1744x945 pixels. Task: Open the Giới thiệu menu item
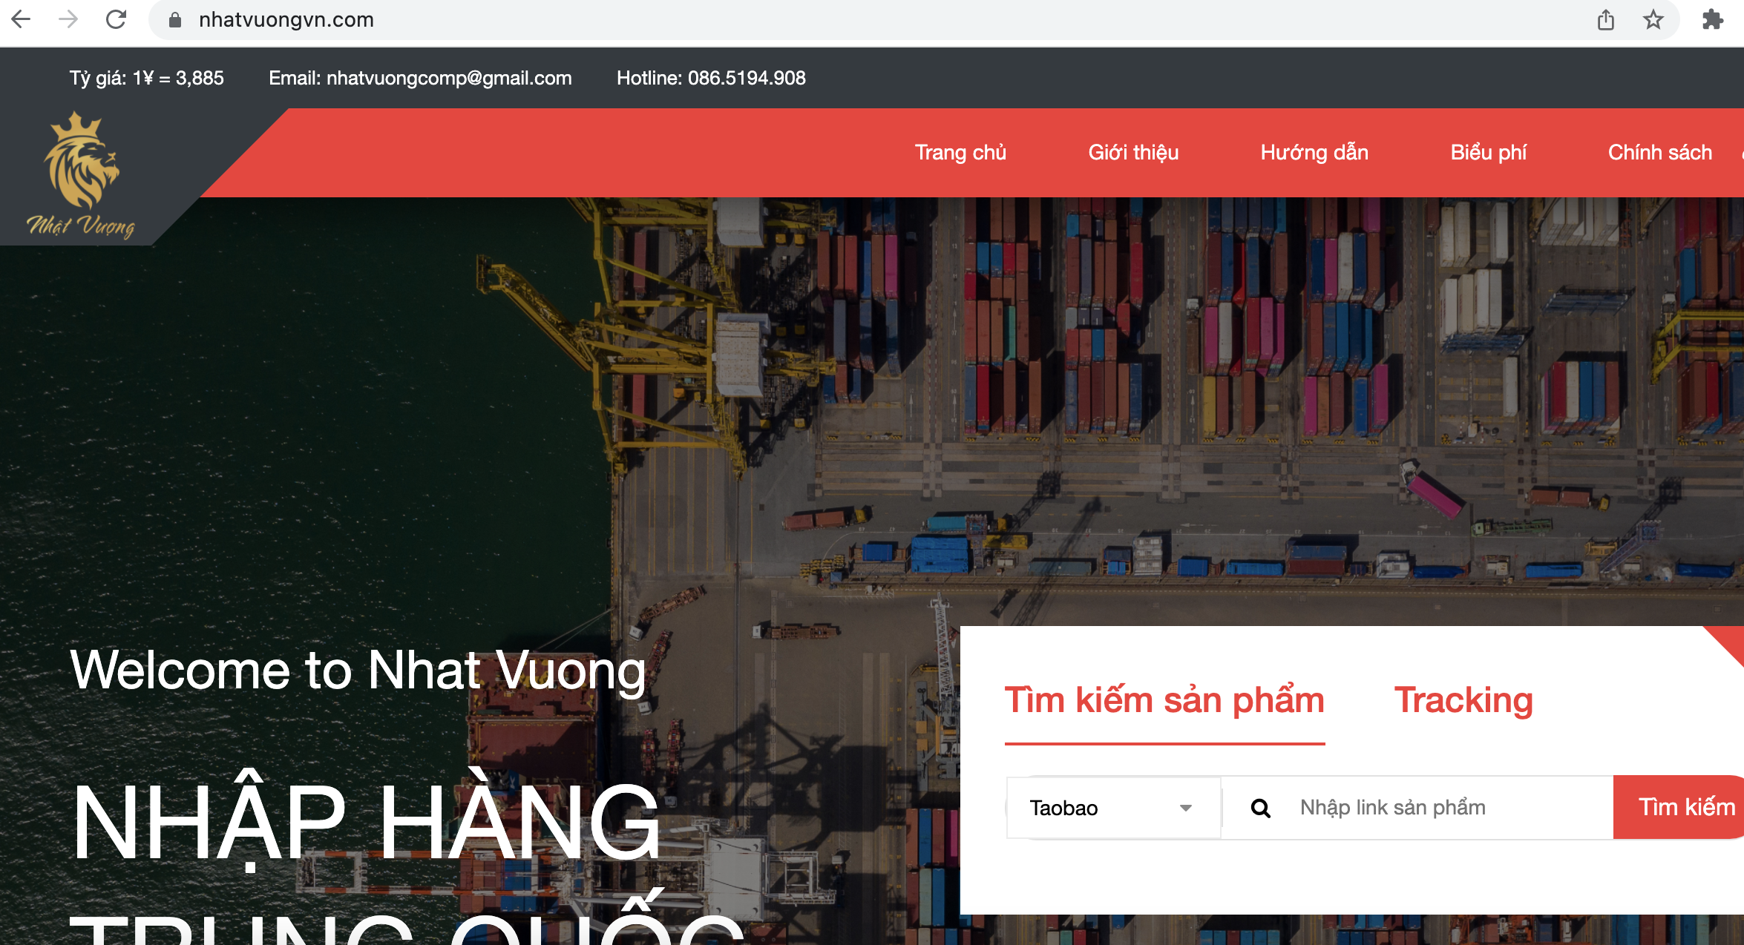pyautogui.click(x=1133, y=152)
